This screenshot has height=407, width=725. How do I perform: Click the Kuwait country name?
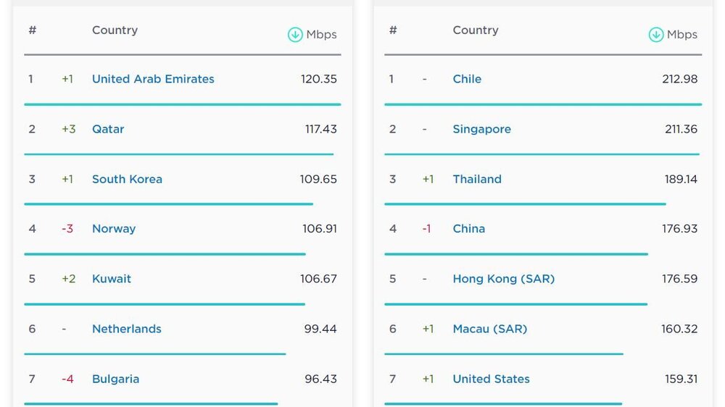pyautogui.click(x=112, y=279)
